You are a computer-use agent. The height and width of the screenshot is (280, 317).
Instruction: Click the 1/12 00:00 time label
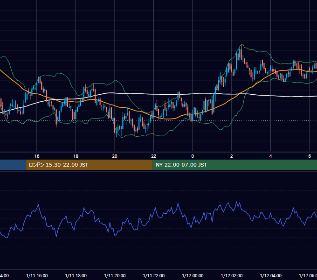pyautogui.click(x=193, y=275)
